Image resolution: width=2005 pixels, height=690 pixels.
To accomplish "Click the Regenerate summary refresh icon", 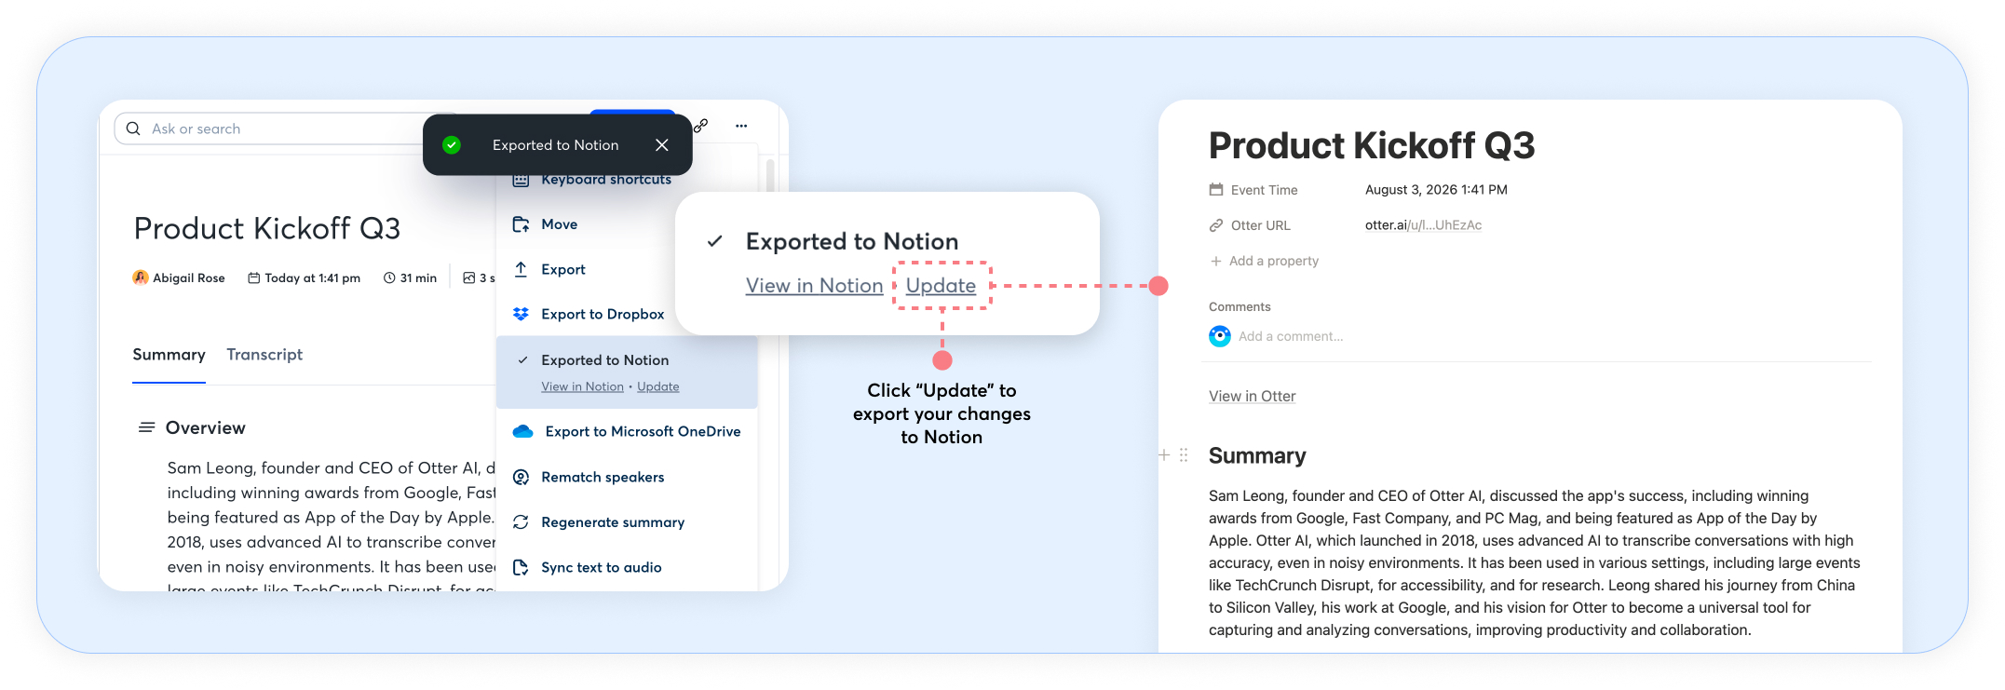I will [521, 522].
